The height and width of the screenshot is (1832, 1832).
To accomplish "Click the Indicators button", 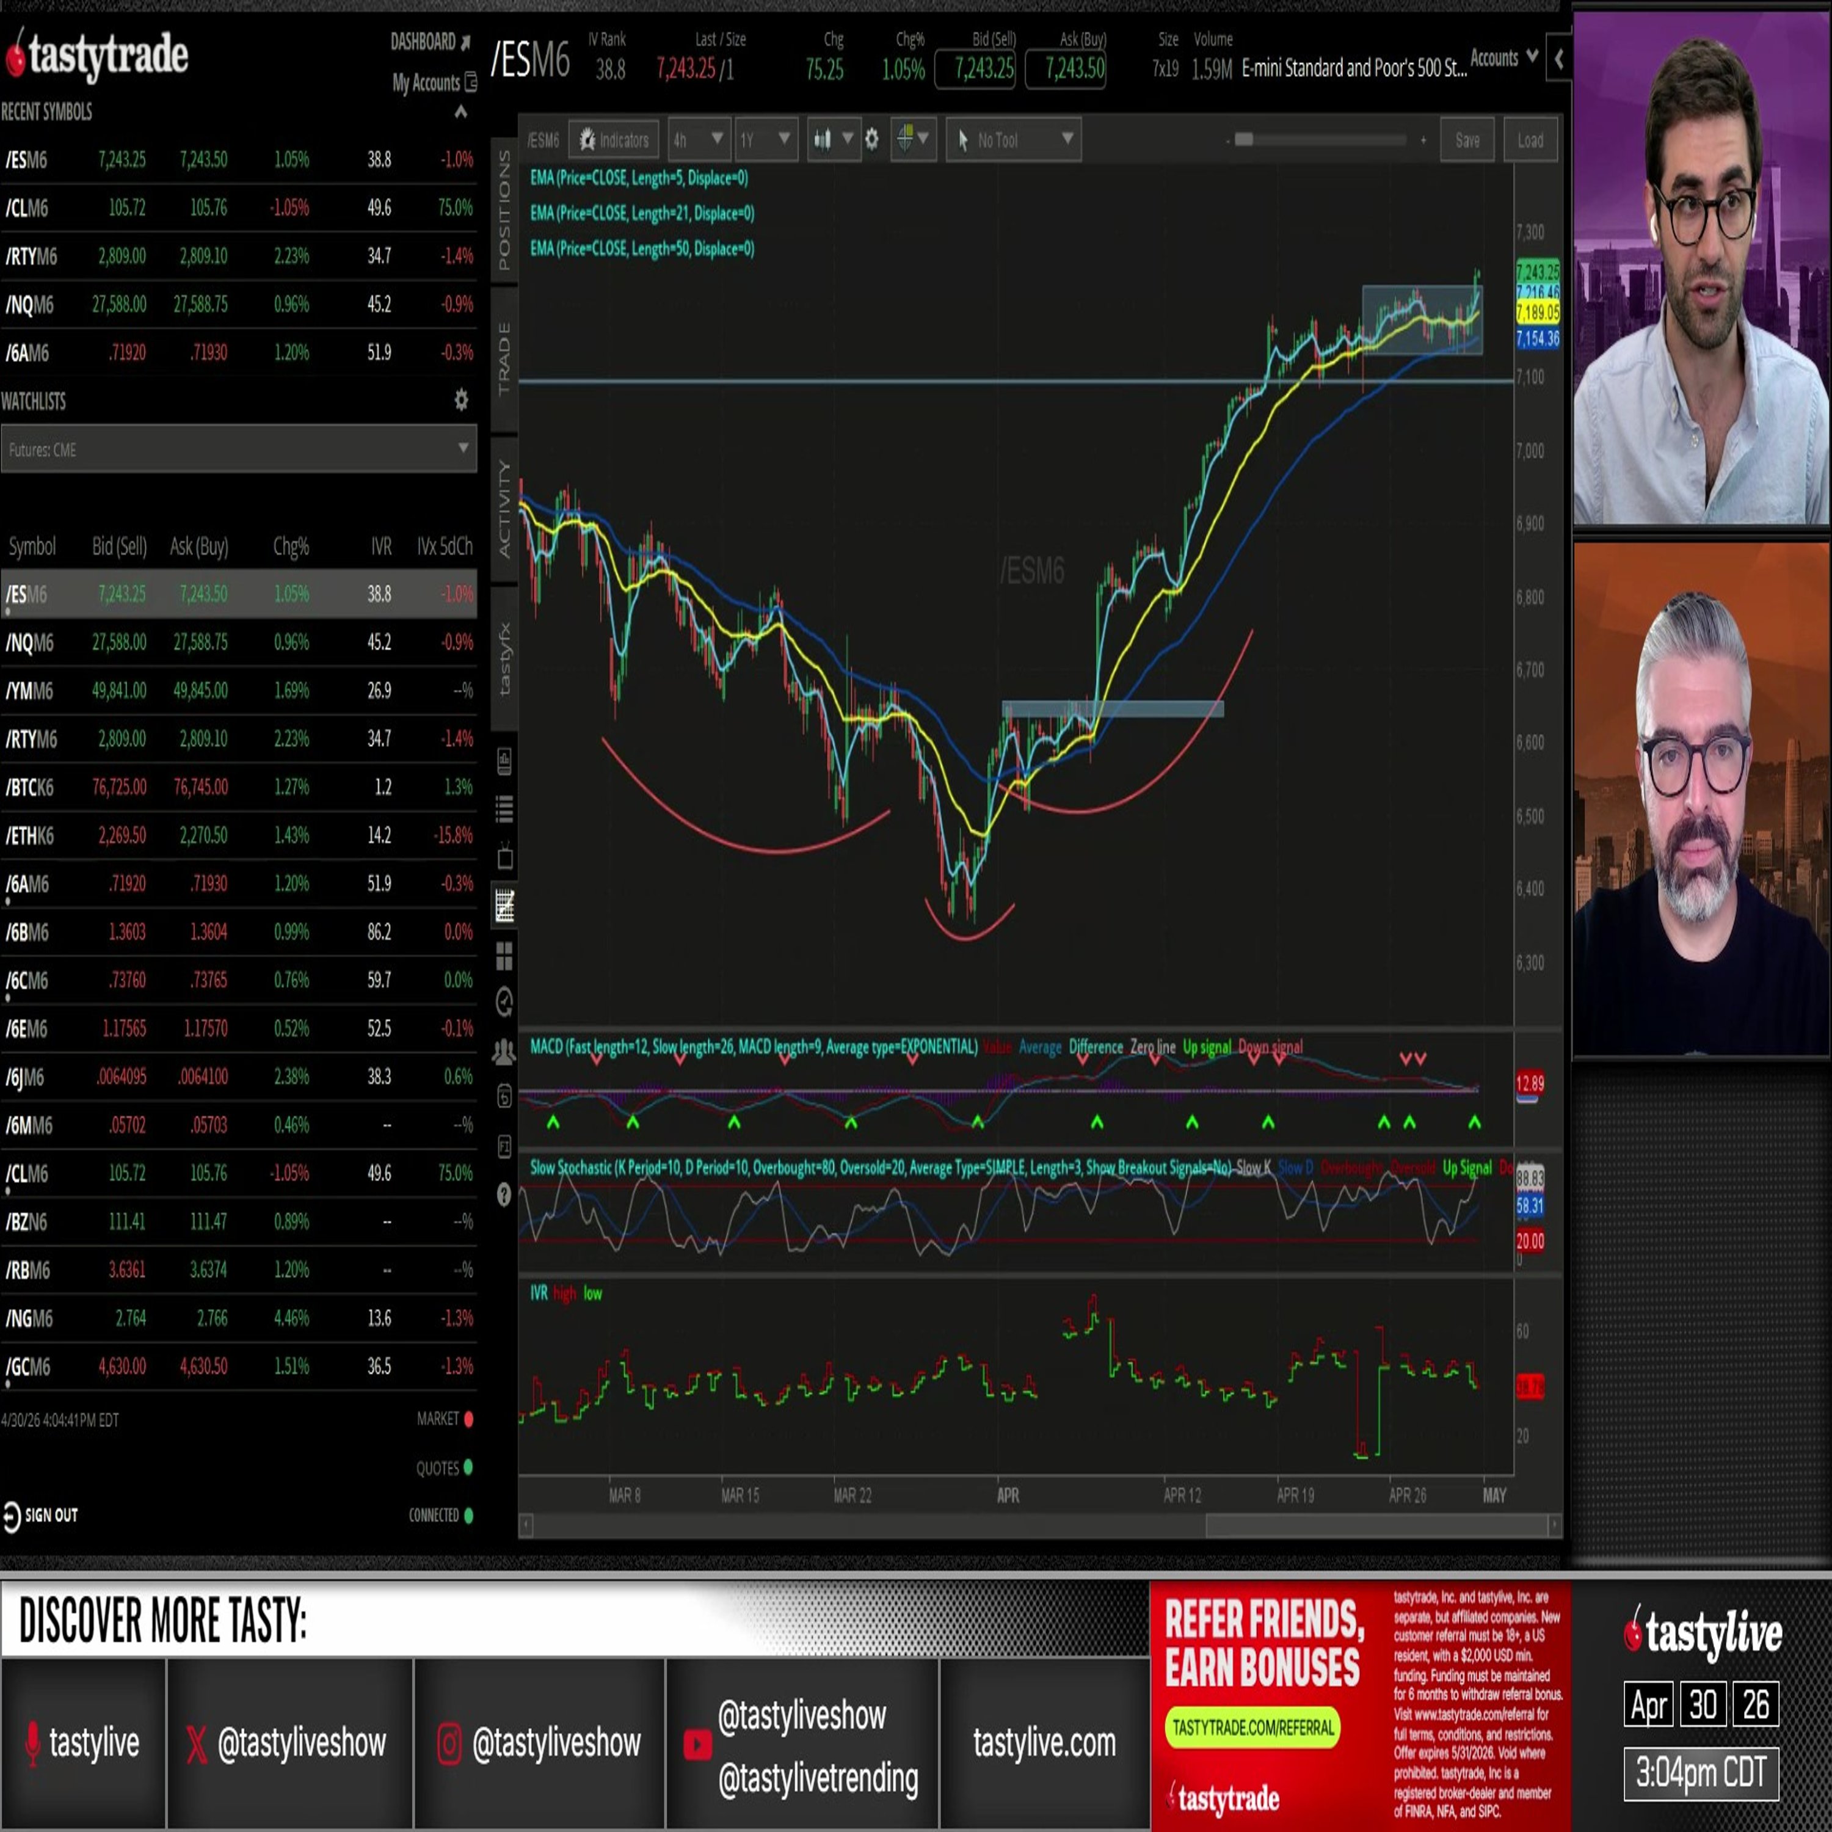I will coord(614,140).
